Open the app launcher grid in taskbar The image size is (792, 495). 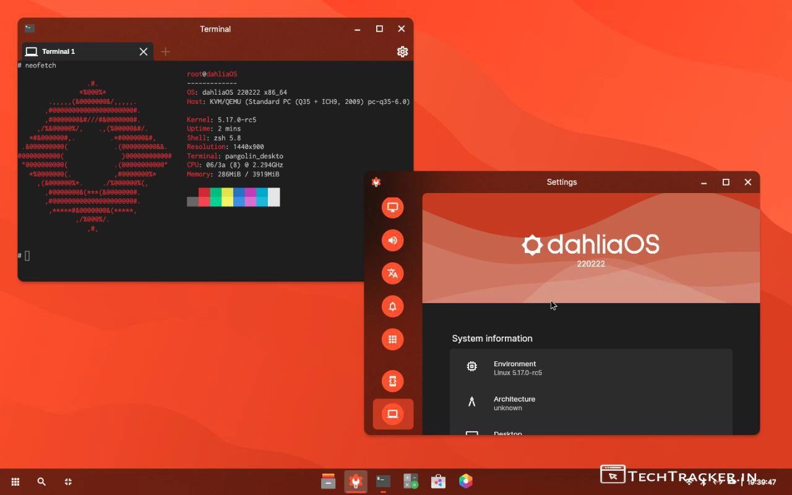pyautogui.click(x=15, y=481)
